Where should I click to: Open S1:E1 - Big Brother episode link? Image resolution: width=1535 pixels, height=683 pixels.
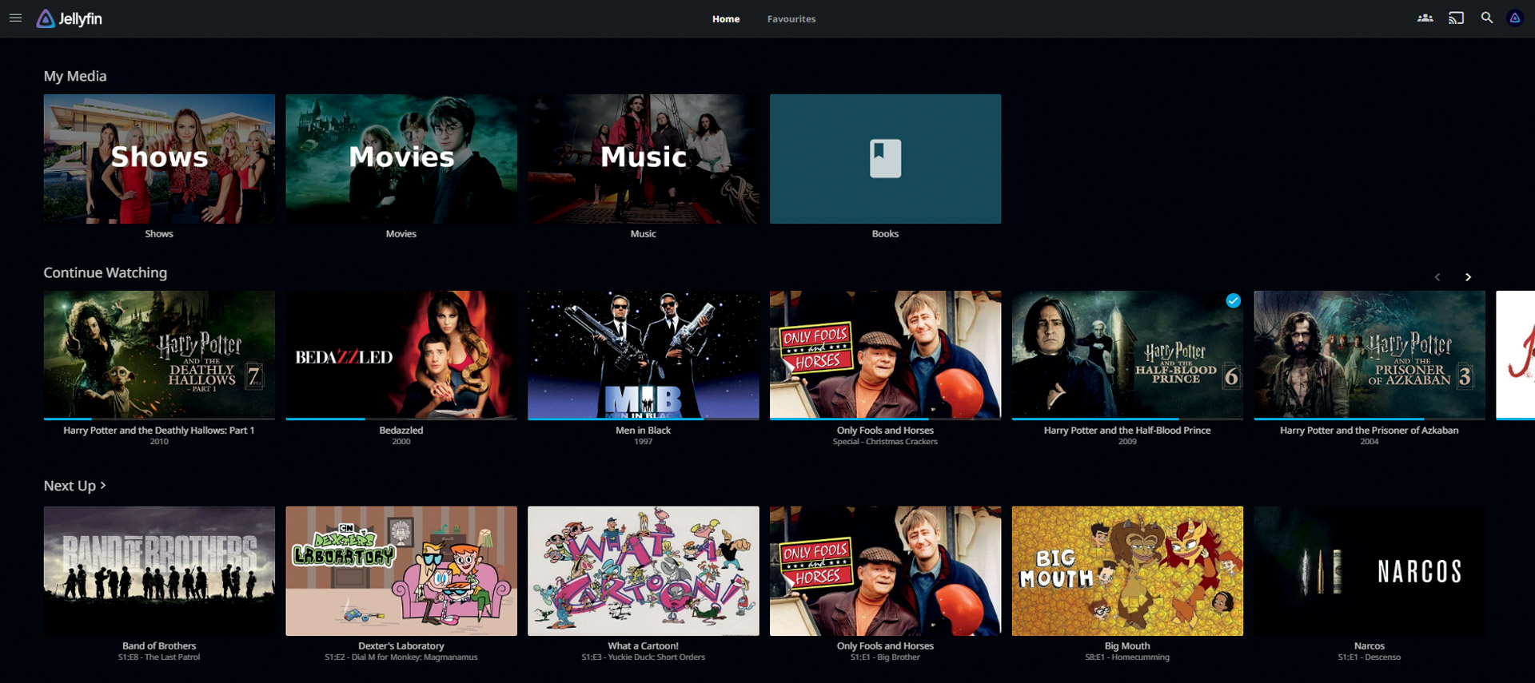pos(885,657)
